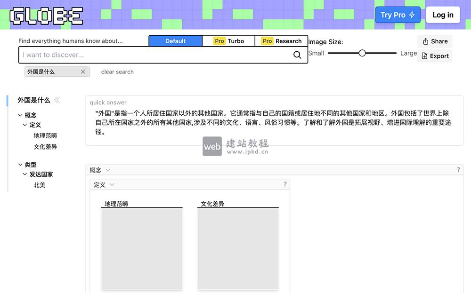This screenshot has height=293, width=471.
Task: Click the GLOBE logo
Action: [46, 15]
